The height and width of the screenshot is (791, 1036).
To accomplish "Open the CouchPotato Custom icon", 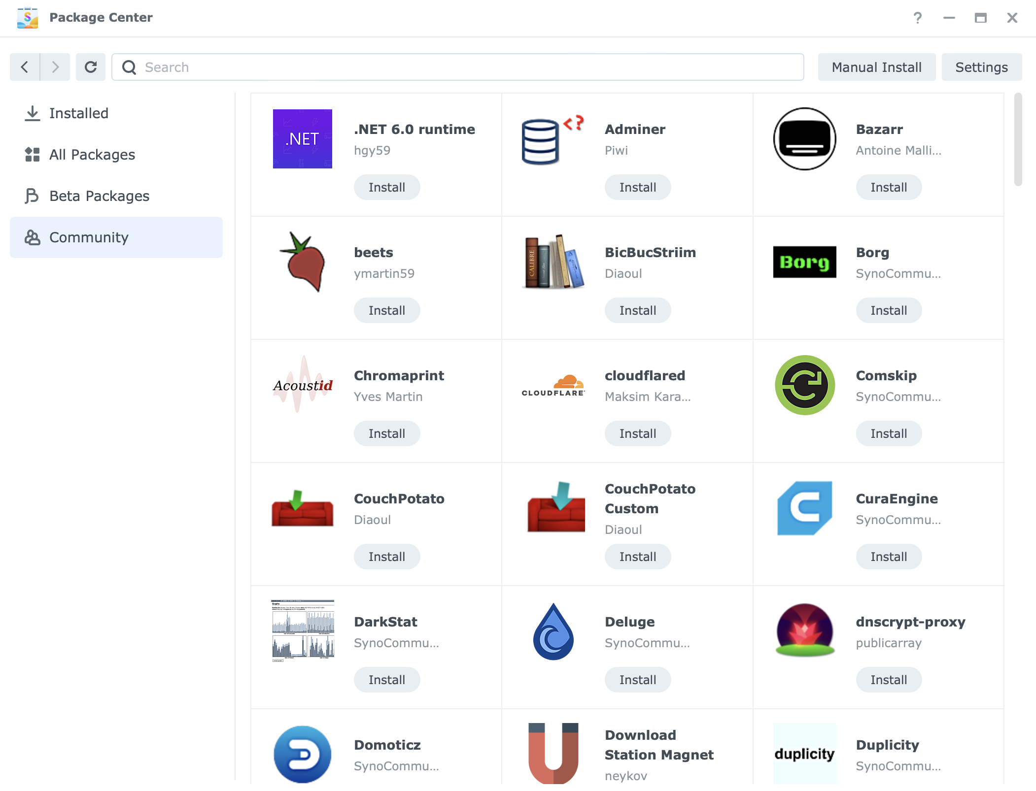I will (x=555, y=507).
